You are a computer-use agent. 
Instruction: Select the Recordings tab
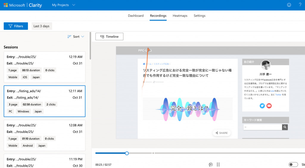click(158, 15)
